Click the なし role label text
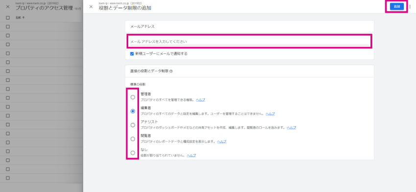Image resolution: width=416 pixels, height=192 pixels. tap(144, 149)
